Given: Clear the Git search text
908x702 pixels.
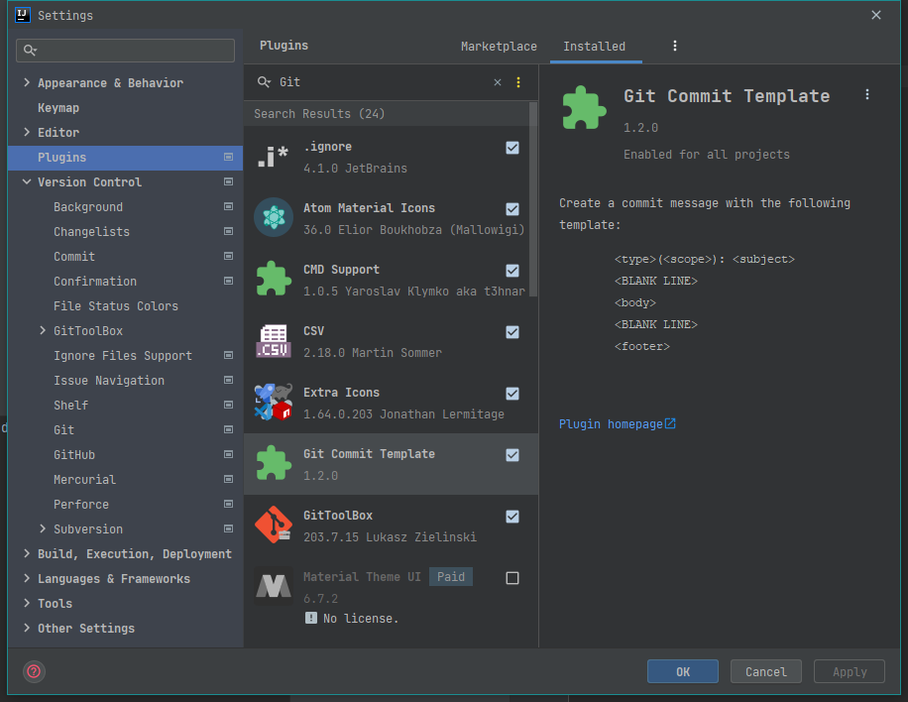Looking at the screenshot, I should [x=498, y=82].
